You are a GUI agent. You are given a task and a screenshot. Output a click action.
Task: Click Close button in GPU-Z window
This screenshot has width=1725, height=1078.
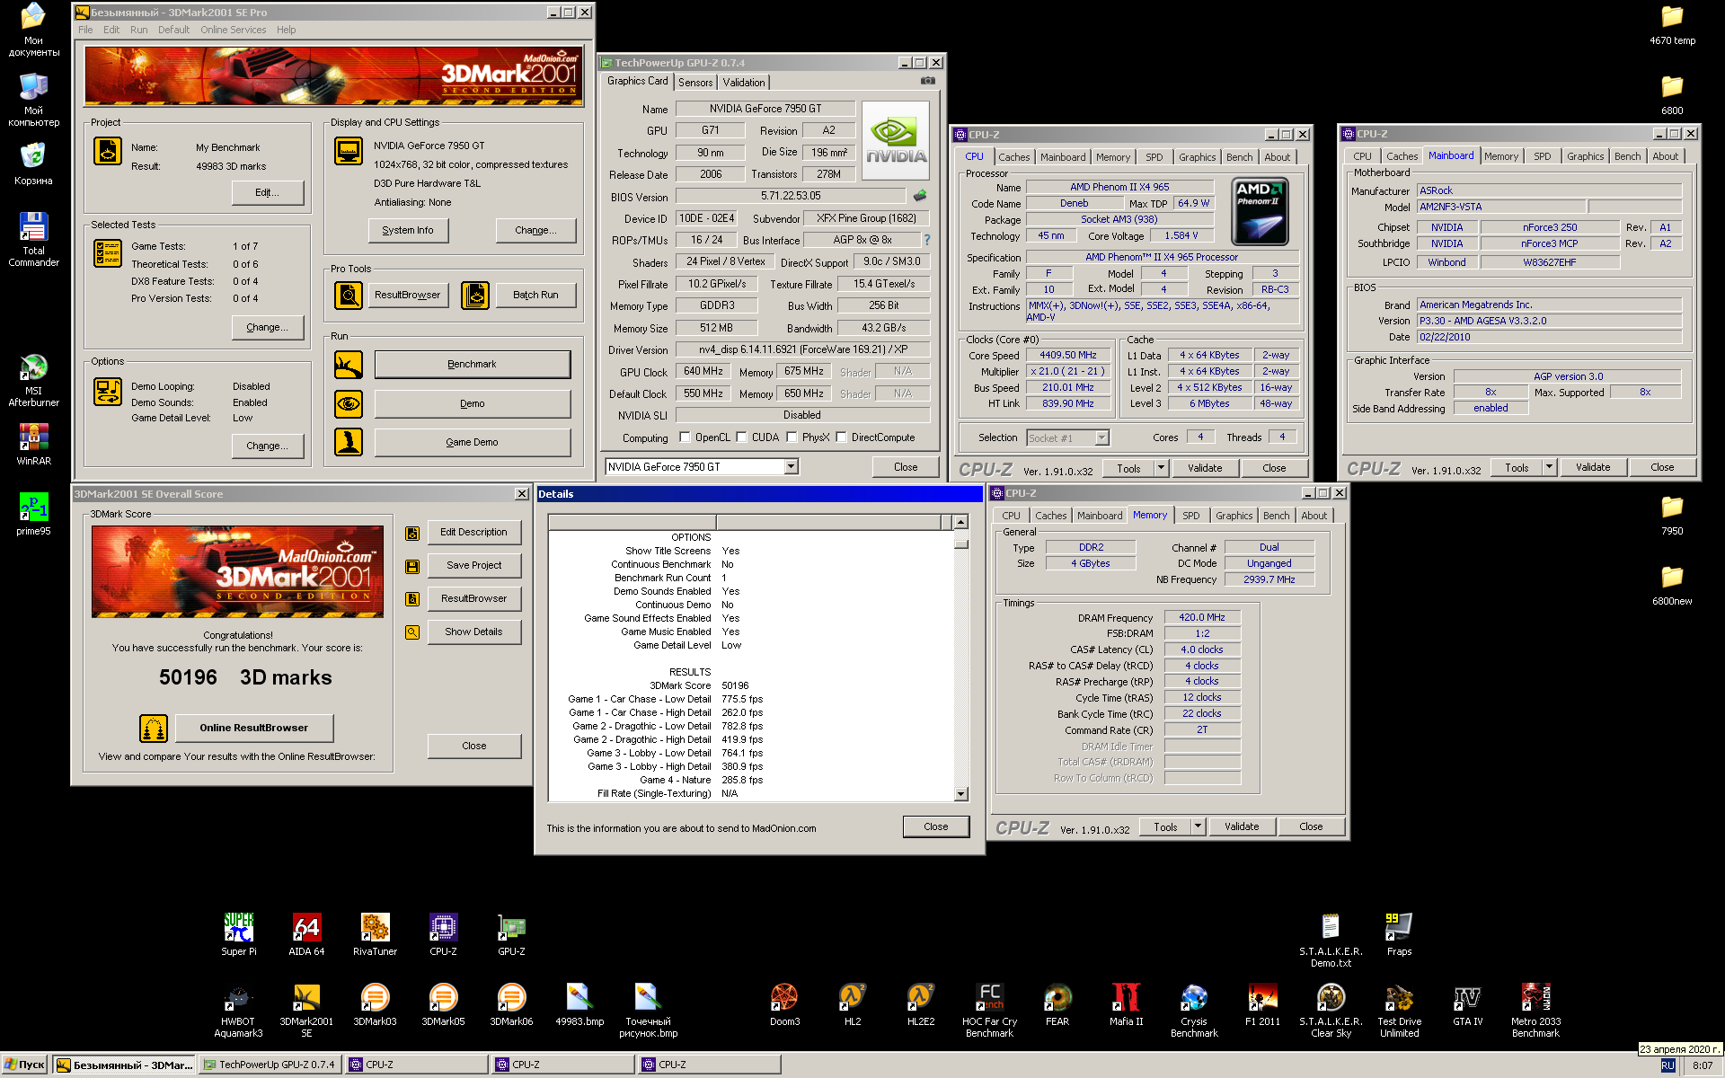click(906, 467)
